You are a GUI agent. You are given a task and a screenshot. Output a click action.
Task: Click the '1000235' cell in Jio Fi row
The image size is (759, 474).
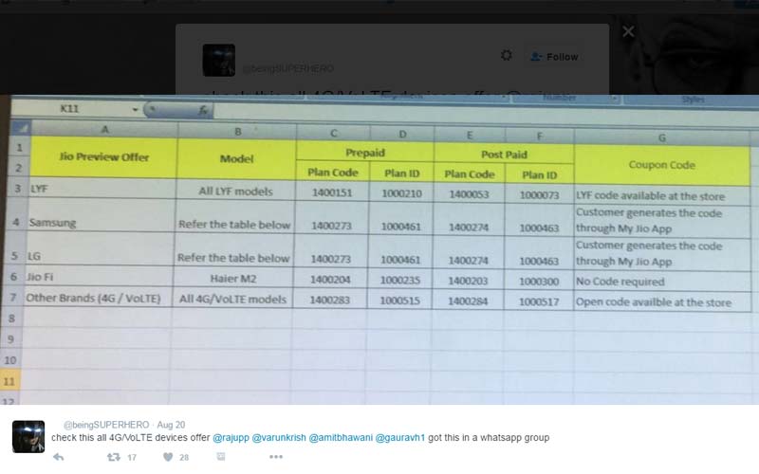tap(399, 281)
